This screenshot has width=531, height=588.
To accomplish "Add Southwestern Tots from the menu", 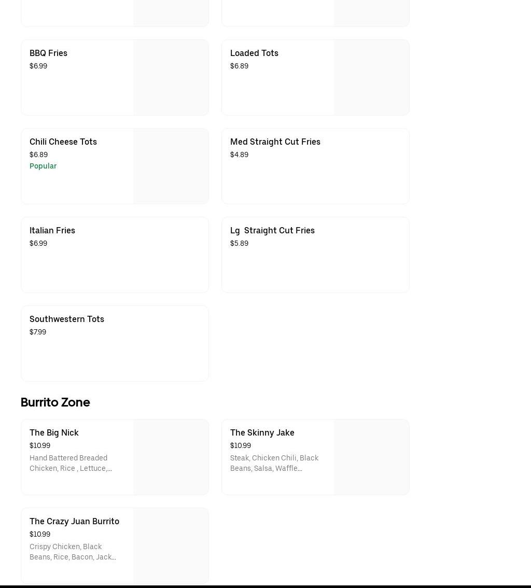I will coord(67,319).
